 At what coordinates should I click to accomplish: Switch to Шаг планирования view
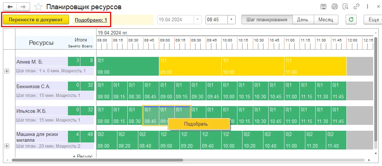click(267, 20)
